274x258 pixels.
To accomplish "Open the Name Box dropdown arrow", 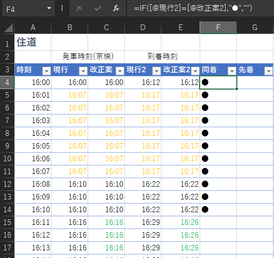I will (49, 8).
